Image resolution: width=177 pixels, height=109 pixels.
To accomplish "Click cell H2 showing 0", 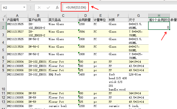I will click(x=159, y=26).
